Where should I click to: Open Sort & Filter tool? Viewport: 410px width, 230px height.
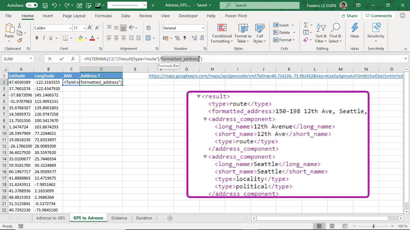click(x=321, y=34)
